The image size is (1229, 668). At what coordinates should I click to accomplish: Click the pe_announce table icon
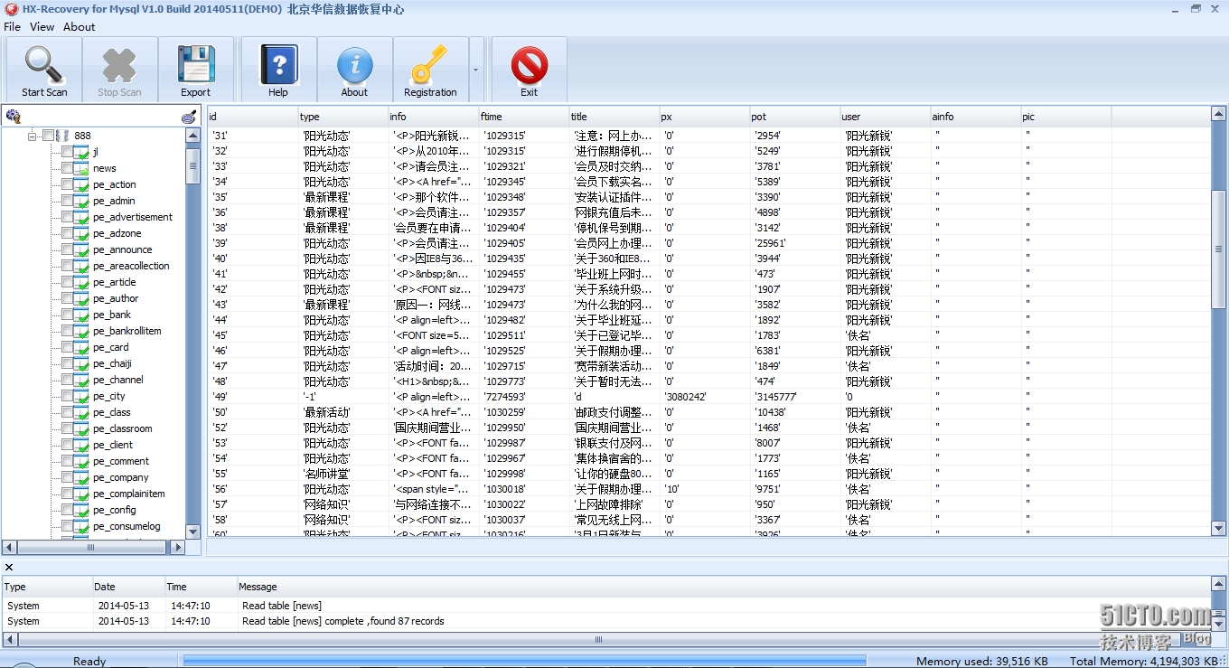click(x=81, y=249)
